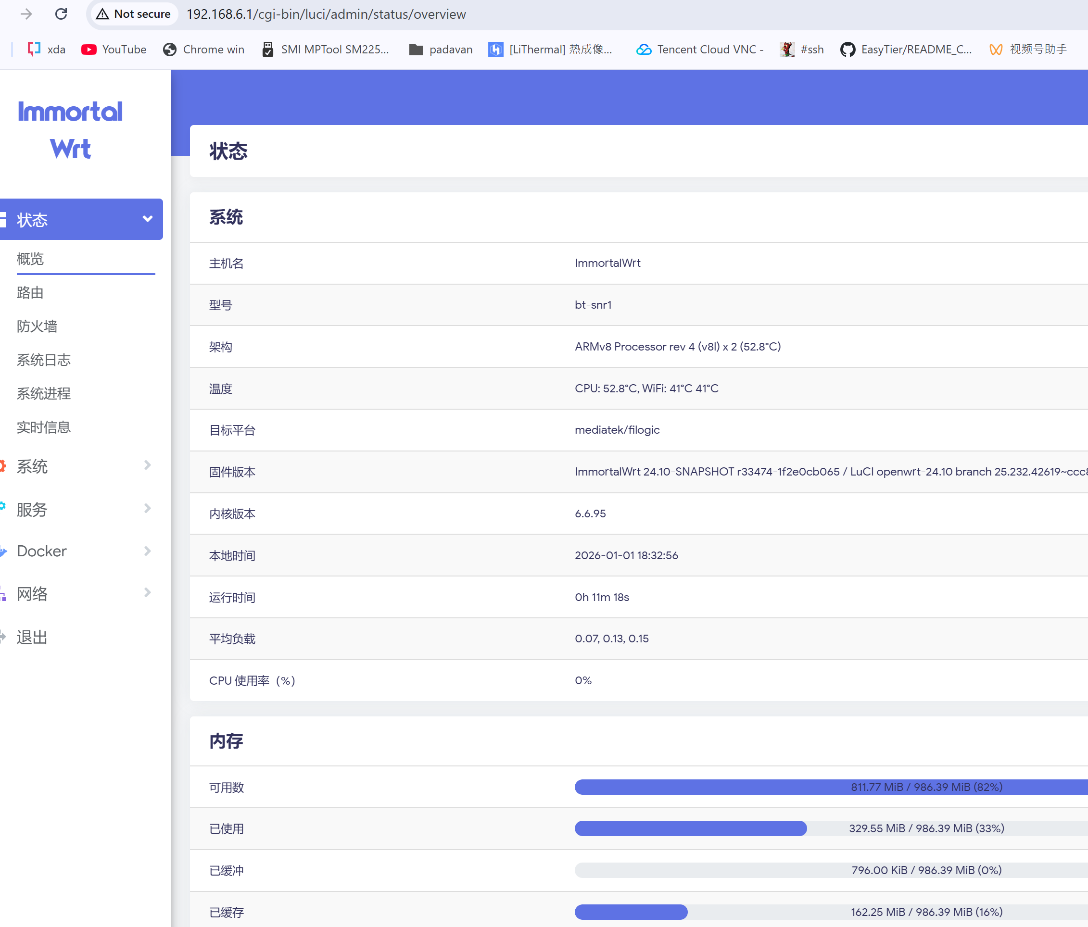Open the 防火墙 status page

click(37, 326)
